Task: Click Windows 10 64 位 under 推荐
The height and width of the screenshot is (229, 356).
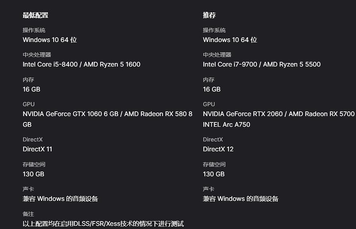Action: tap(230, 40)
